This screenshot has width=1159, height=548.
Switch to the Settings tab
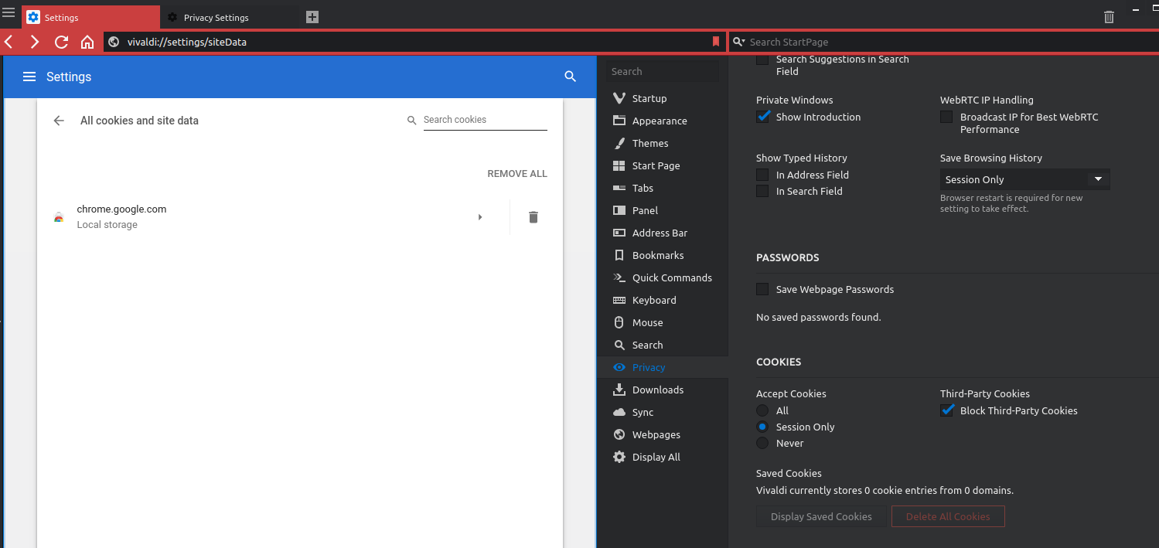(91, 17)
